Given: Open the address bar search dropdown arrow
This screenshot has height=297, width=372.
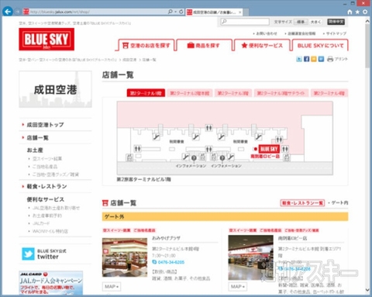Looking at the screenshot, I should (175, 12).
